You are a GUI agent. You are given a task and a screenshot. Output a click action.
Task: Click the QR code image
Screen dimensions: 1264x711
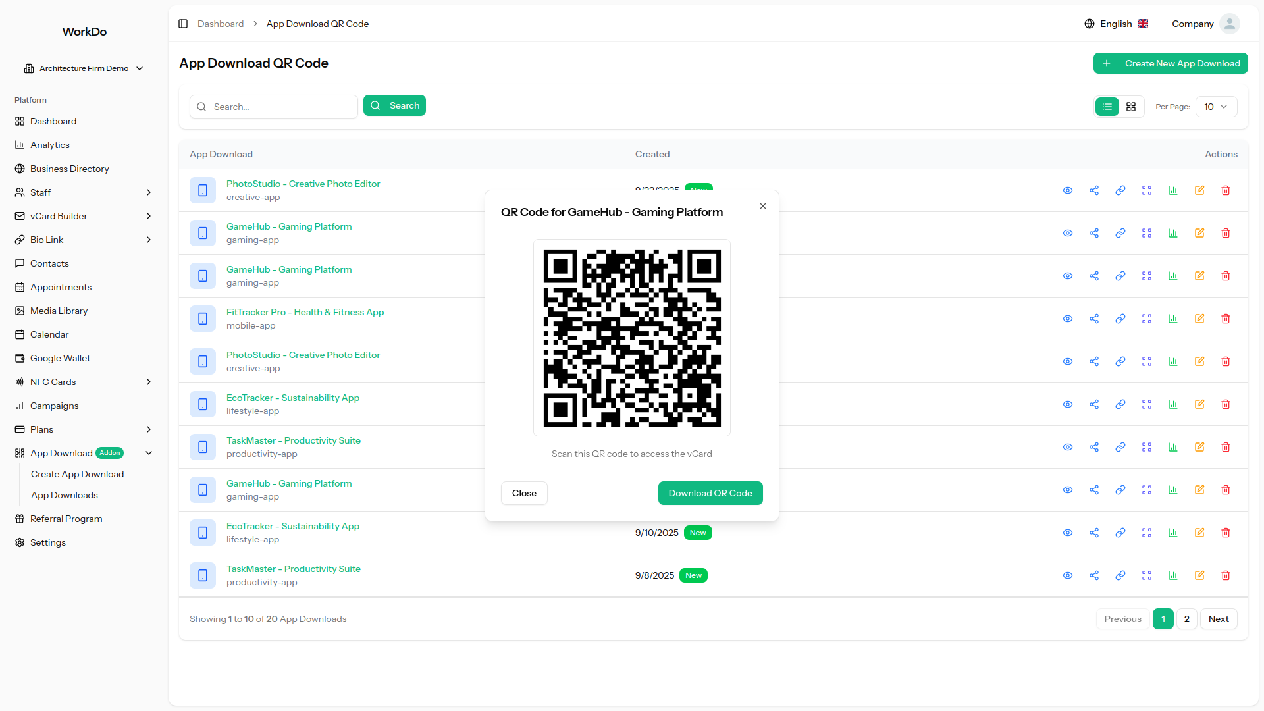[x=632, y=338]
